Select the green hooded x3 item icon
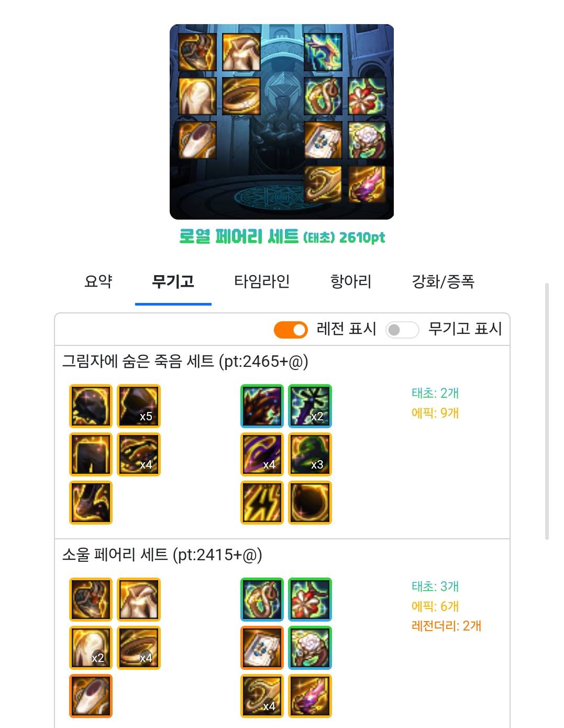The height and width of the screenshot is (728, 564). coord(310,454)
